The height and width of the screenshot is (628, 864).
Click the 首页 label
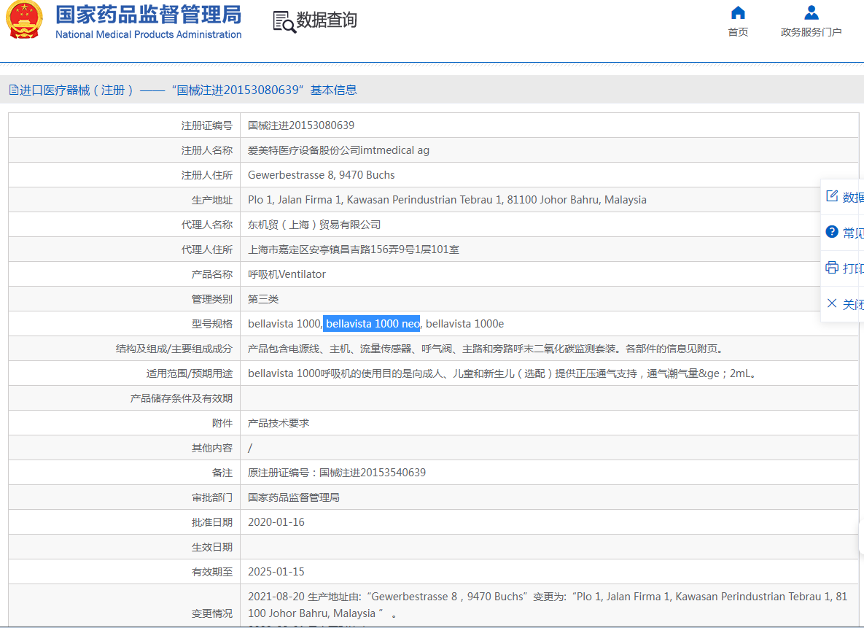[x=738, y=32]
